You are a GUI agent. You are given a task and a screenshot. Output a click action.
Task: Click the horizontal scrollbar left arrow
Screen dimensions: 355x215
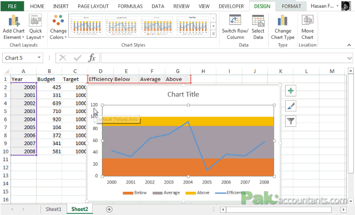223,209
